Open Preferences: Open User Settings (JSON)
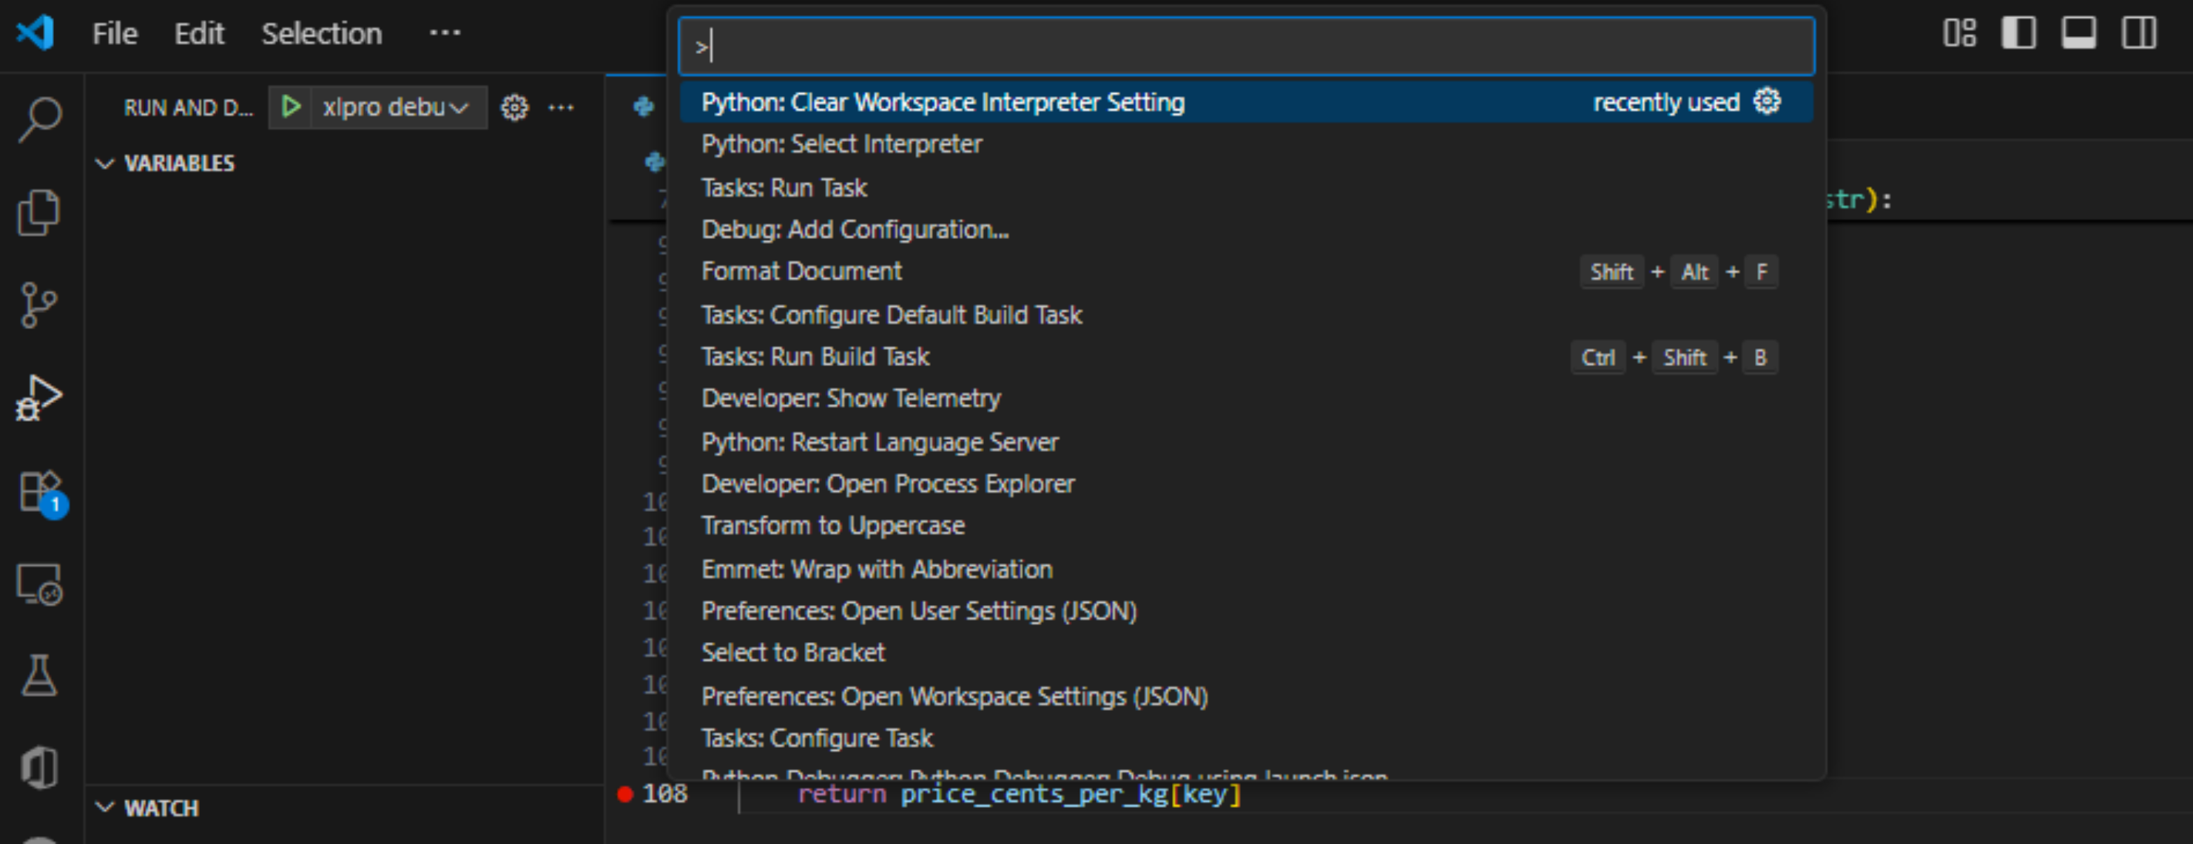2193x844 pixels. point(1247,611)
